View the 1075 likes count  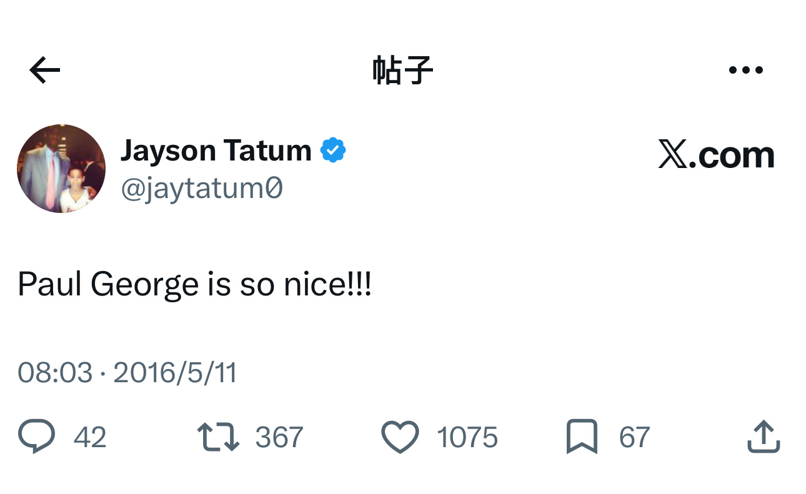coord(467,437)
